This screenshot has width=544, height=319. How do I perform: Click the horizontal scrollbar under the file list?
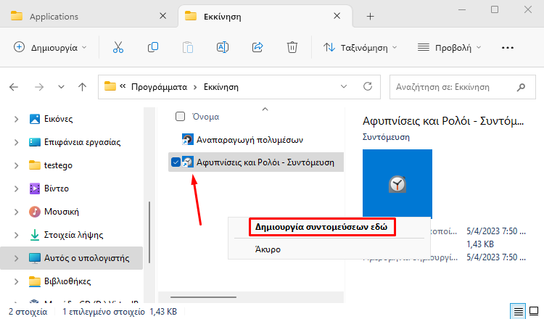point(204,297)
